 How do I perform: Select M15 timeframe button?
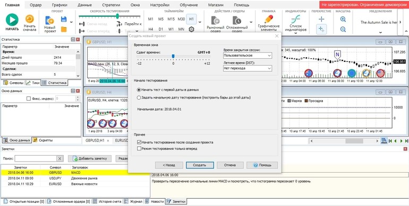coord(171,19)
